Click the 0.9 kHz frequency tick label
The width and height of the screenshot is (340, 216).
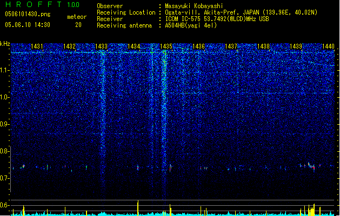point(5,124)
